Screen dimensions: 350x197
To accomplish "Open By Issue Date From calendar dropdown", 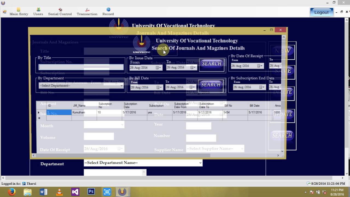I will tap(159, 68).
